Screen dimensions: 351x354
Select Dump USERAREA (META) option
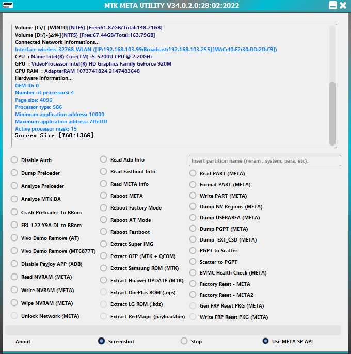pos(193,217)
